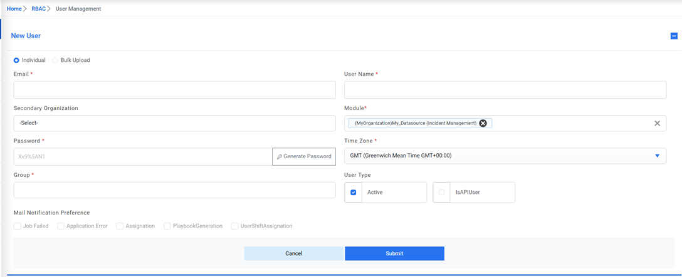Submit the new user form

394,253
